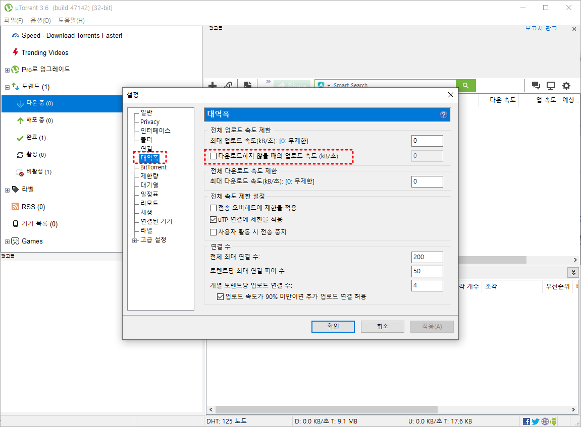The width and height of the screenshot is (581, 427).
Task: Open the 도움말(H) menu
Action: click(72, 20)
